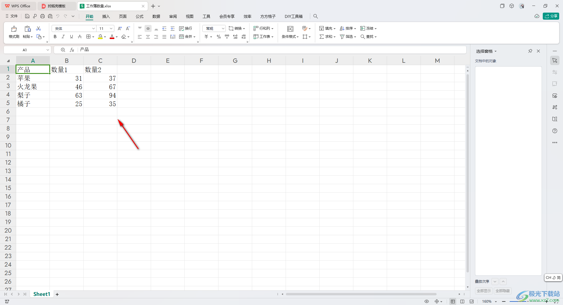Screen dimensions: 563x305
Task: Click the increase decimal places icon
Action: [235, 37]
